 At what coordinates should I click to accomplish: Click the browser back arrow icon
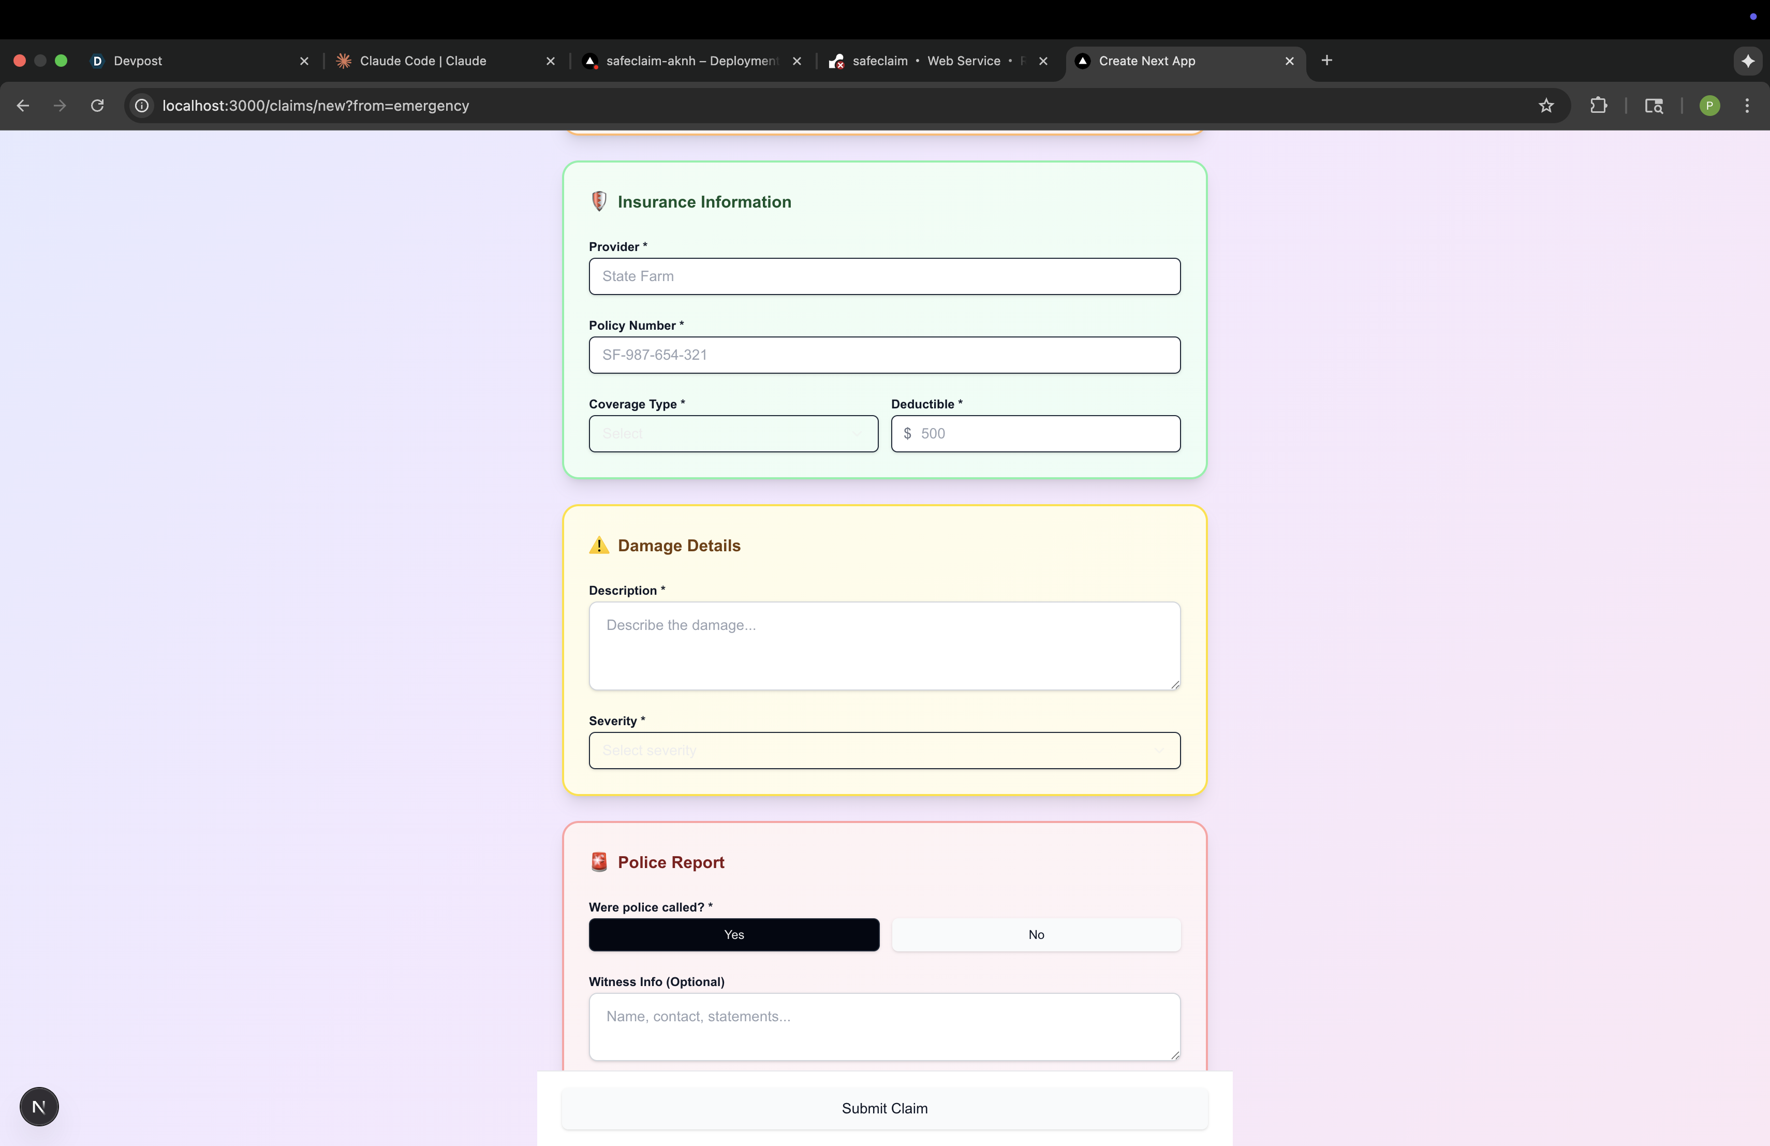[x=23, y=106]
